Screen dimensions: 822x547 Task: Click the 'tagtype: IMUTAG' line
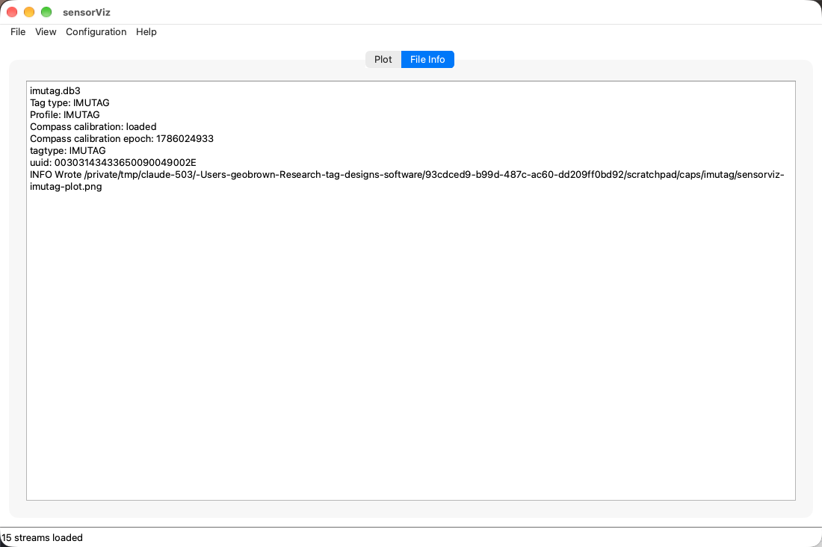coord(67,150)
